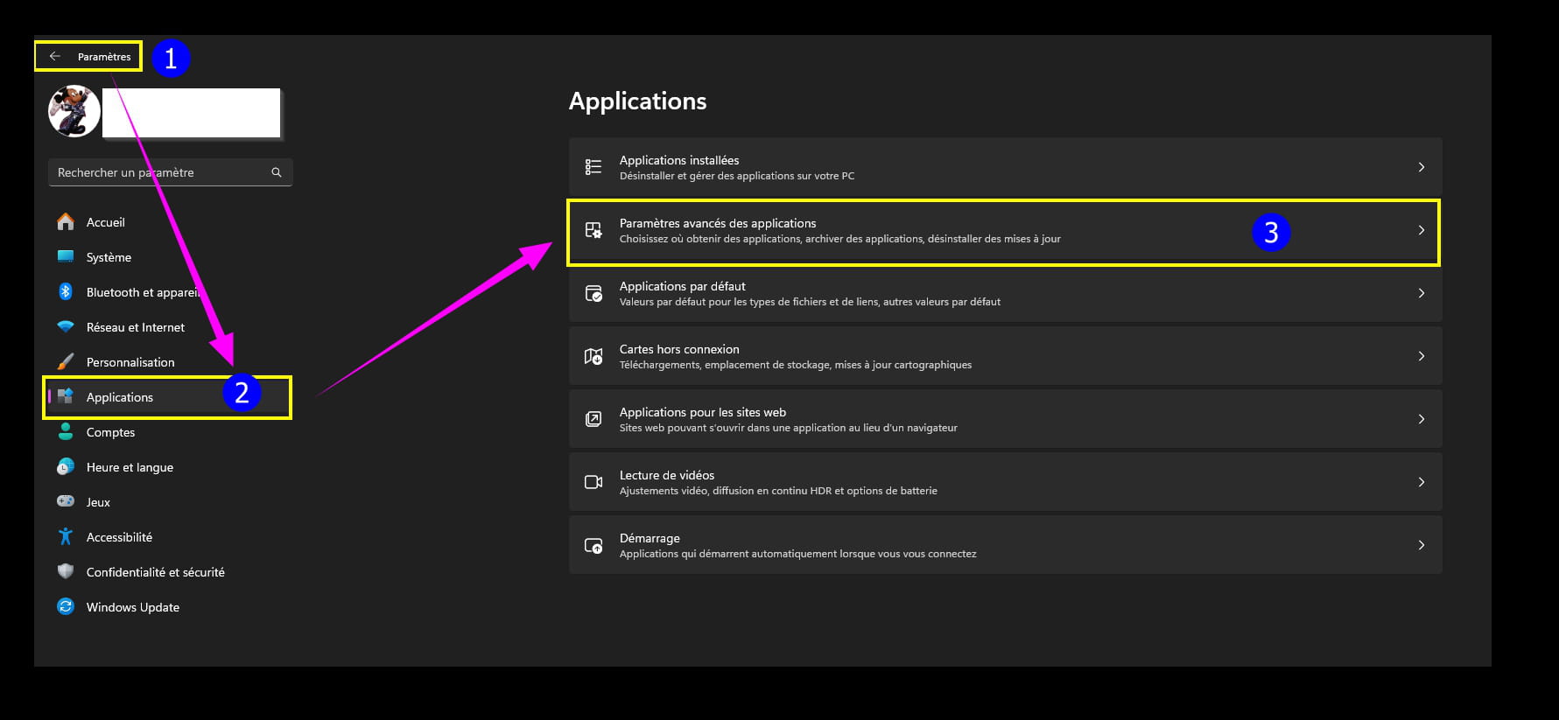This screenshot has height=720, width=1559.
Task: Expand Applications par défaut chevron
Action: 1421,293
